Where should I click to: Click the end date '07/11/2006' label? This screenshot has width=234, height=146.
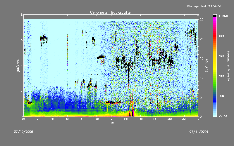(199, 132)
